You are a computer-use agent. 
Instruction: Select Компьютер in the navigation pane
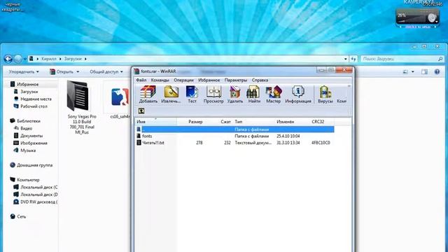pos(28,180)
